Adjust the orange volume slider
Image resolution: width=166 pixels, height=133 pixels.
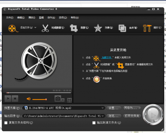point(39,99)
